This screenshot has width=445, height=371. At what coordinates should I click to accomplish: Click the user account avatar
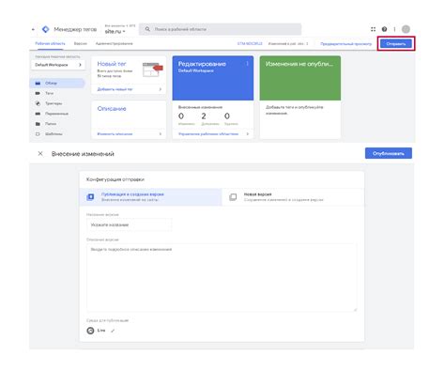click(406, 29)
